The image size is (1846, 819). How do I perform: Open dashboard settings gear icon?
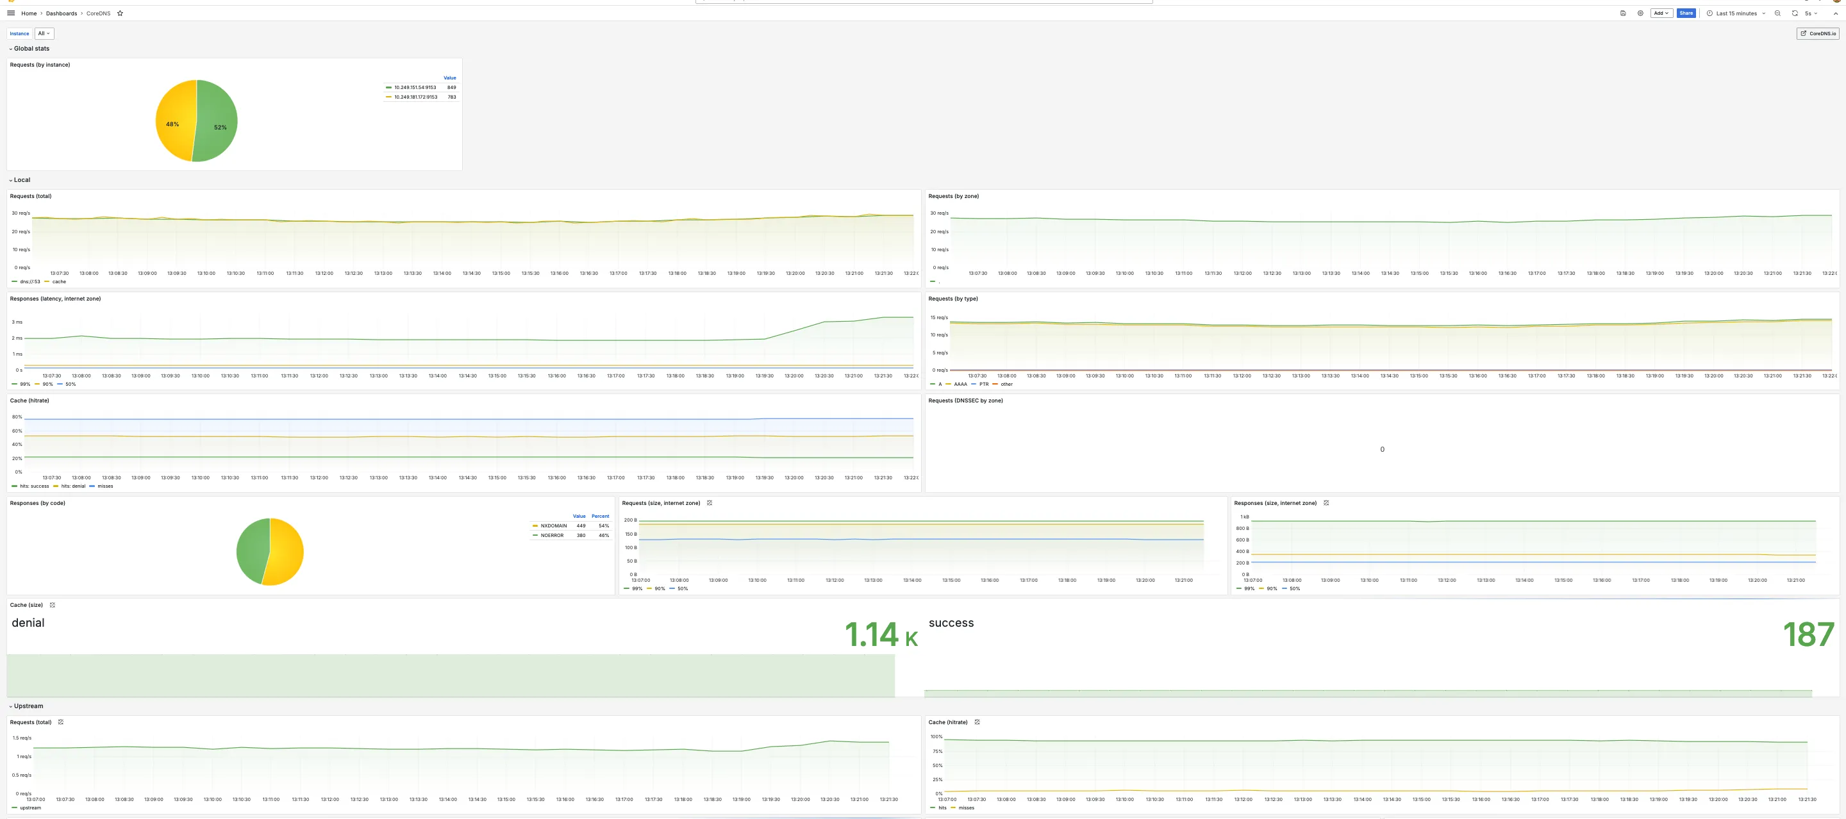tap(1640, 13)
